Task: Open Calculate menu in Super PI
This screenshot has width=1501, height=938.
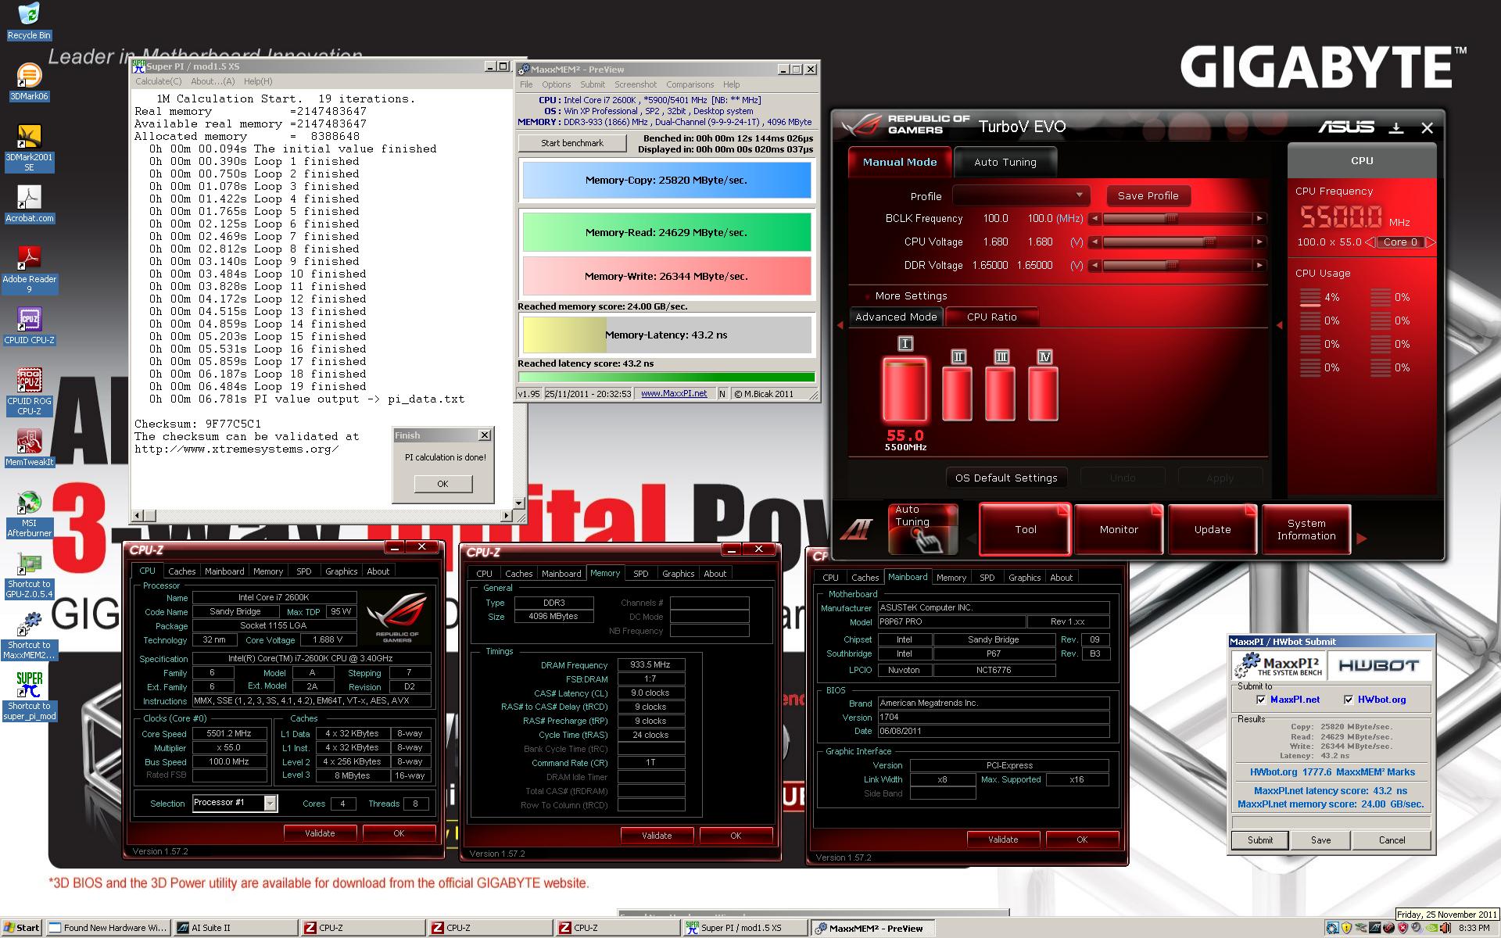Action: [158, 81]
